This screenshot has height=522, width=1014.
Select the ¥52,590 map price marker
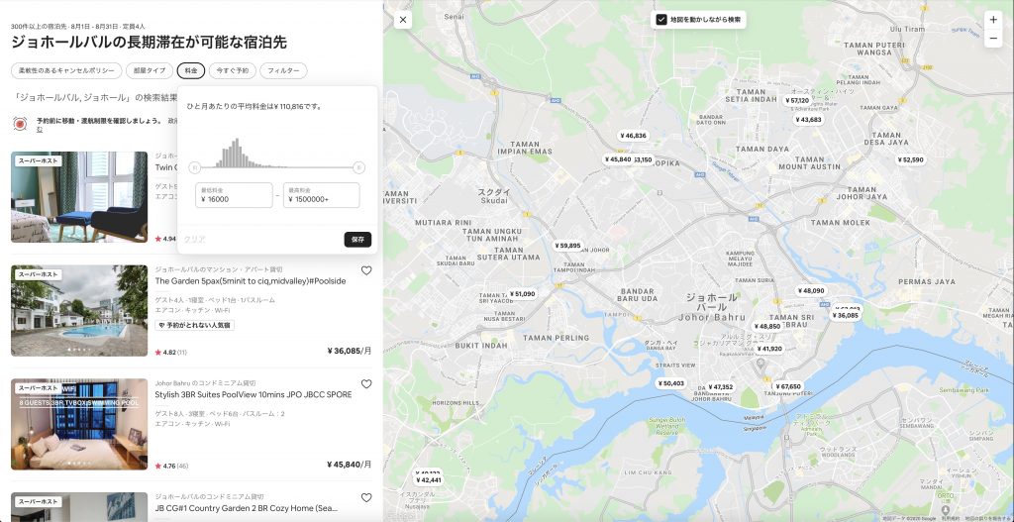(x=911, y=159)
